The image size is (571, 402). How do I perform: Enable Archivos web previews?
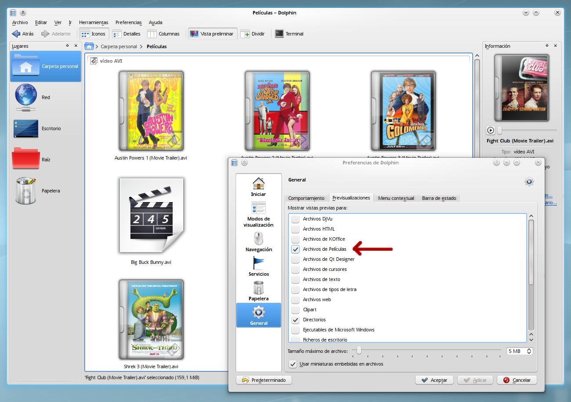[x=296, y=299]
